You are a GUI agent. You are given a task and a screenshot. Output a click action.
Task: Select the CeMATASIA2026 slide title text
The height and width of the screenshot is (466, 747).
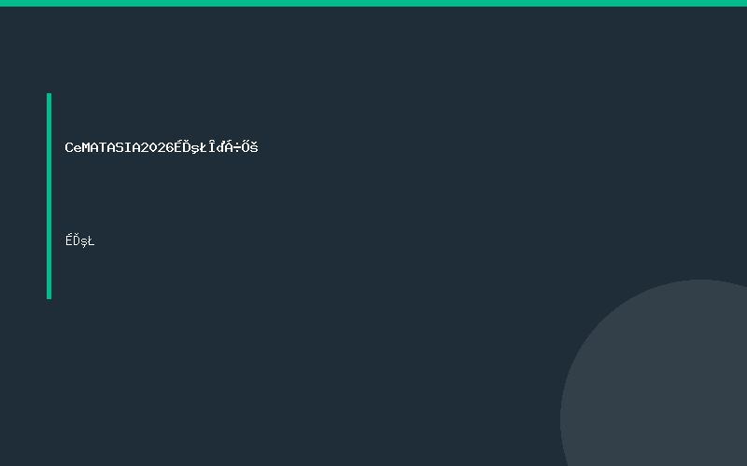162,147
